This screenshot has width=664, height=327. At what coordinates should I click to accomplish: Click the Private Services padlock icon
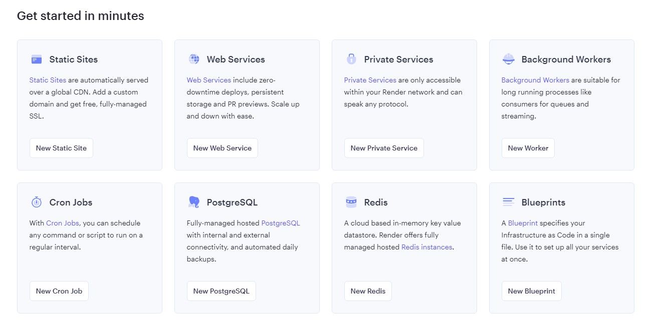pyautogui.click(x=351, y=59)
